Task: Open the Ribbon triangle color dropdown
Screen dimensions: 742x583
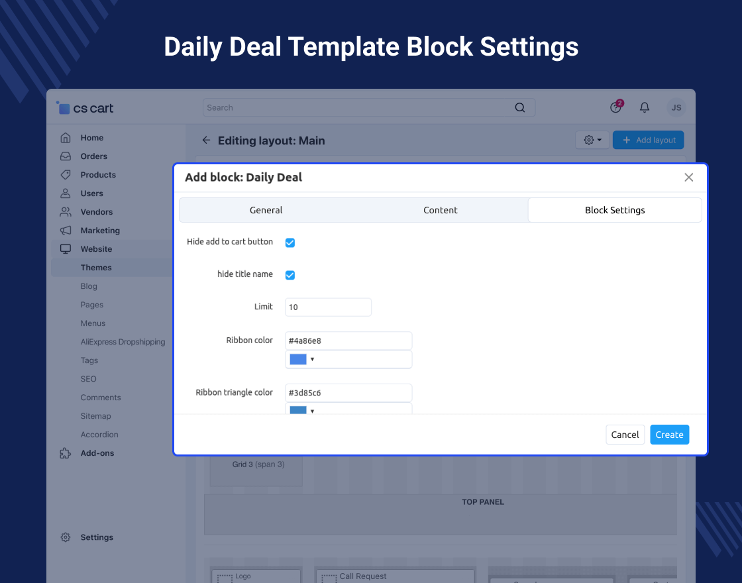Action: point(312,410)
